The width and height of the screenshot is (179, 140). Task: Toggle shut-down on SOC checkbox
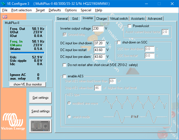pos(119,42)
